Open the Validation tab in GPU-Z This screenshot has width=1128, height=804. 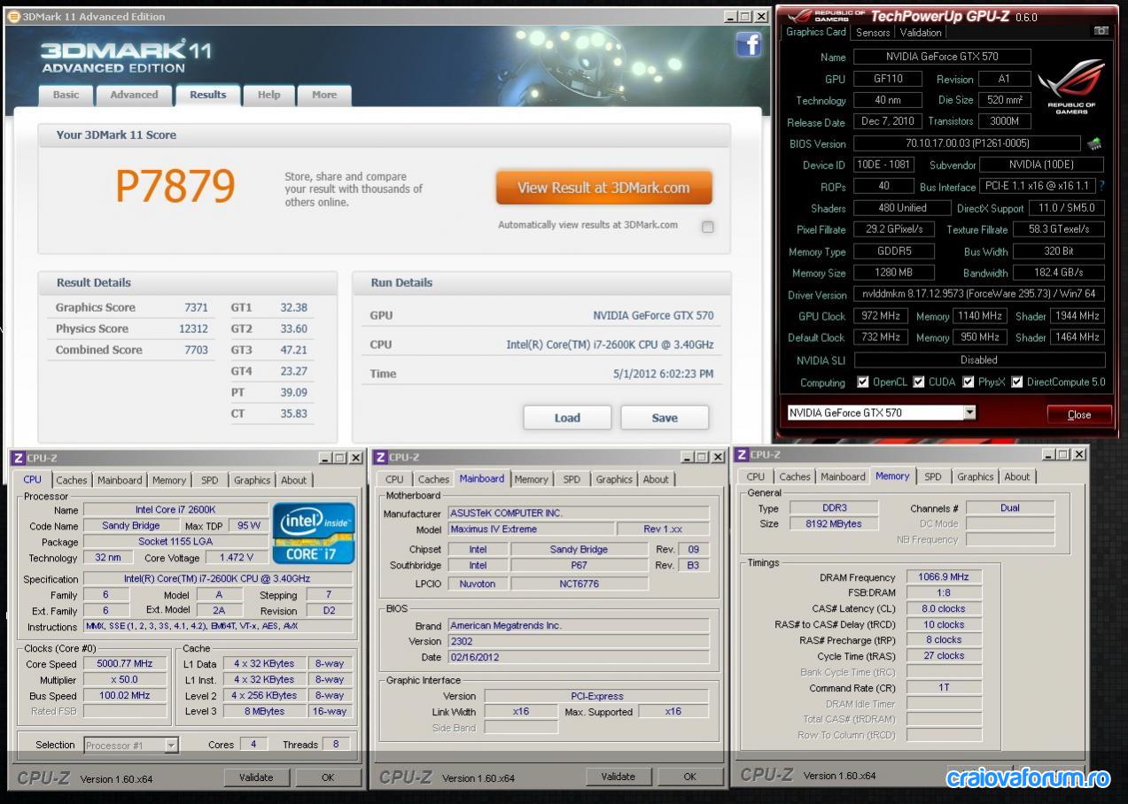[921, 32]
